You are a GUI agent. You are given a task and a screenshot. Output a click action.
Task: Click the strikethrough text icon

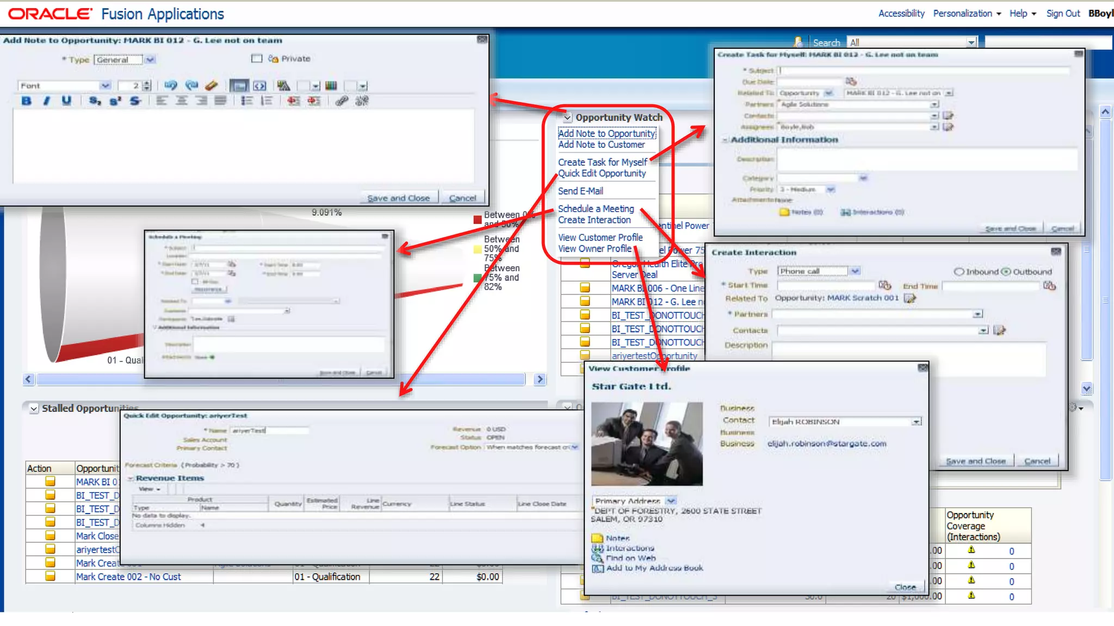[x=135, y=101]
